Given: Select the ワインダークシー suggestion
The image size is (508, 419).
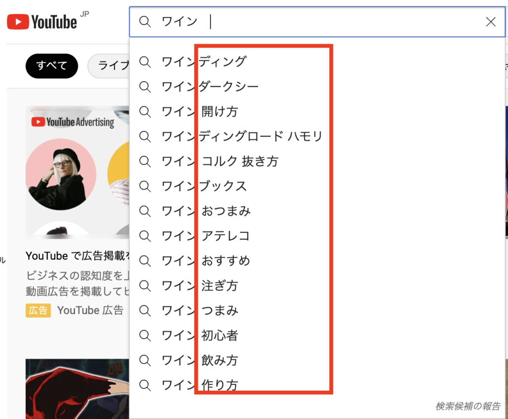Looking at the screenshot, I should (210, 87).
